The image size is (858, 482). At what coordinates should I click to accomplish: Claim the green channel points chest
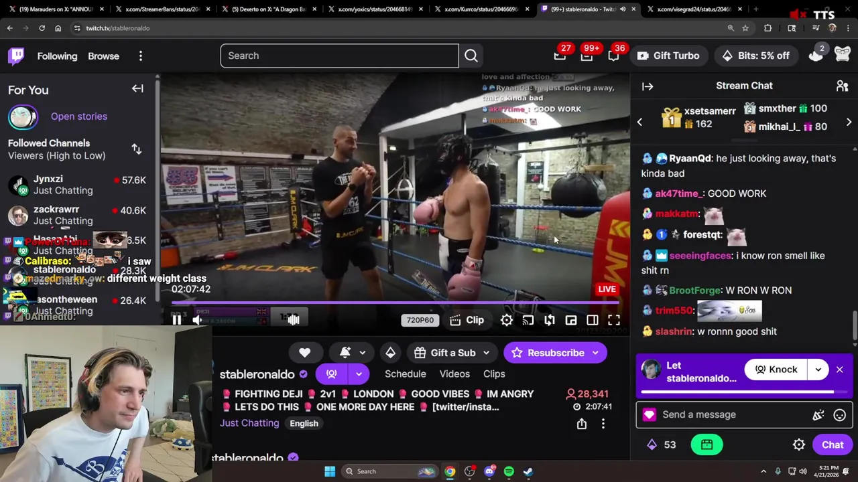click(707, 445)
